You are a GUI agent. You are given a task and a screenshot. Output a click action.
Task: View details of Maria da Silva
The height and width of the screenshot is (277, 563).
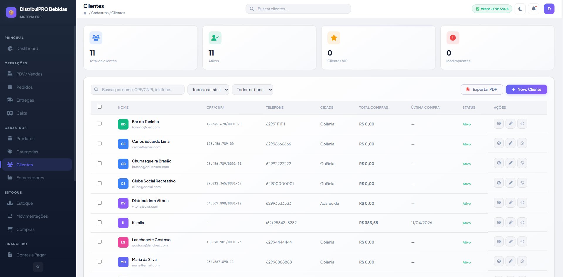(x=499, y=261)
